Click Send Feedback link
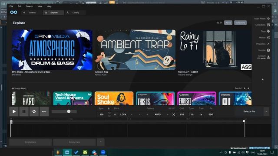Screen dimensions: 278x156 (239, 148)
